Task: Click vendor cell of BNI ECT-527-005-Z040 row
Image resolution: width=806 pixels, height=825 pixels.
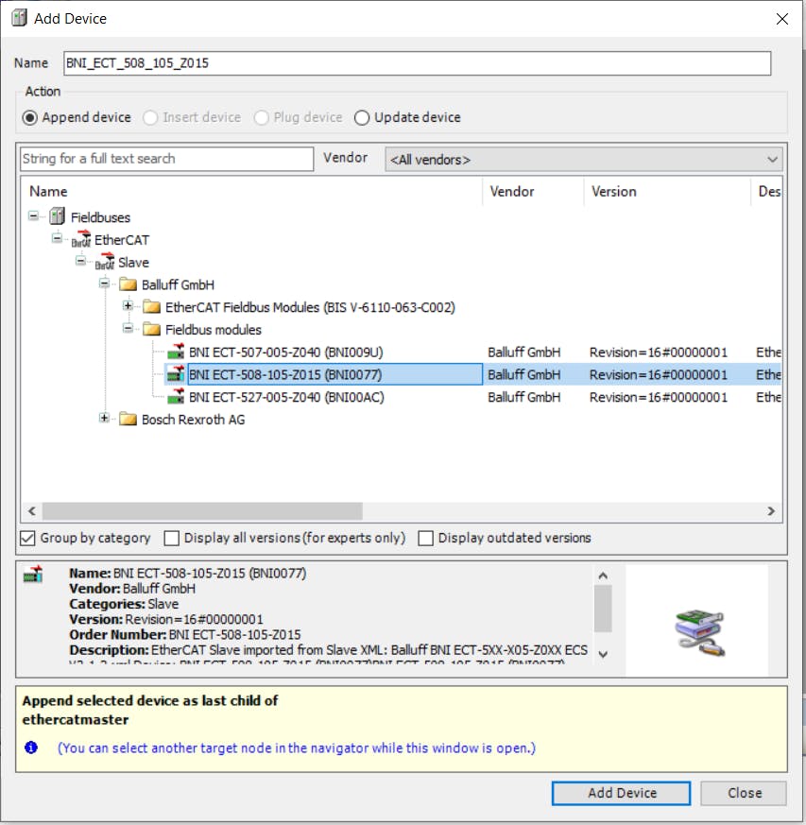Action: [524, 397]
